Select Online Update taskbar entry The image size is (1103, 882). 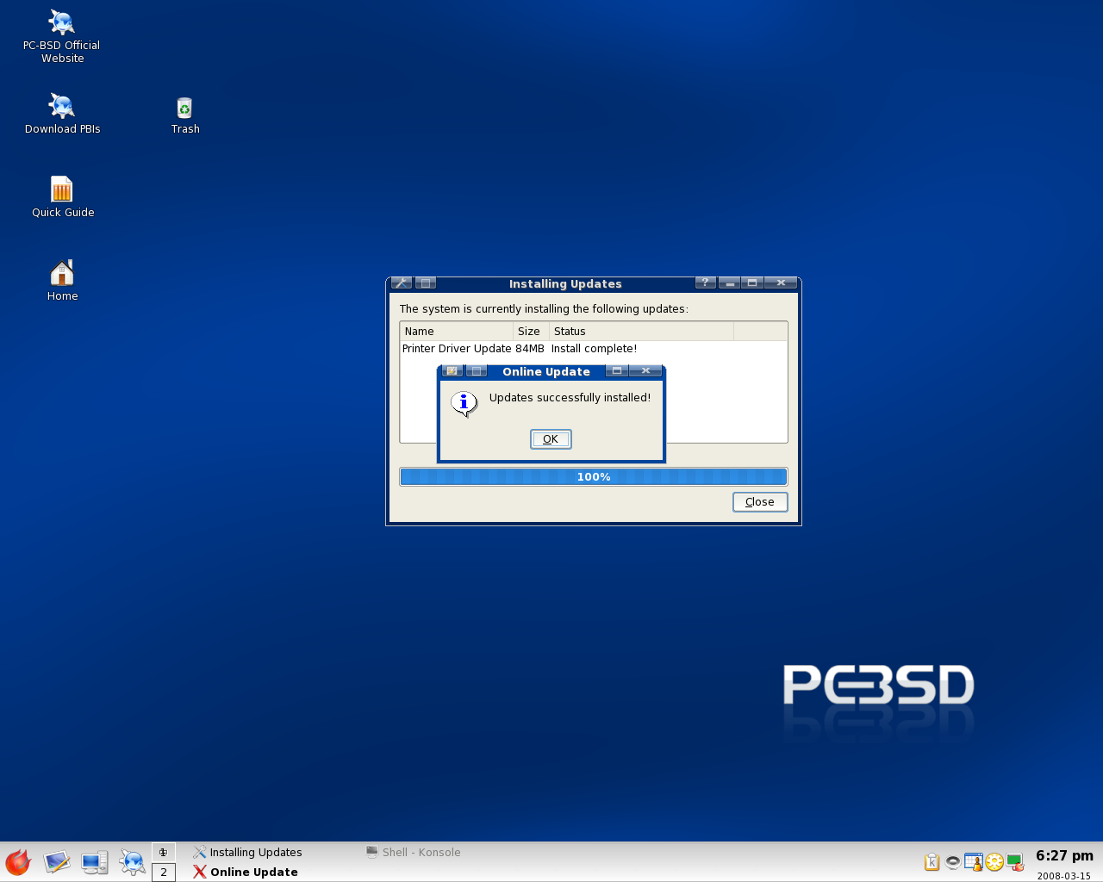246,872
